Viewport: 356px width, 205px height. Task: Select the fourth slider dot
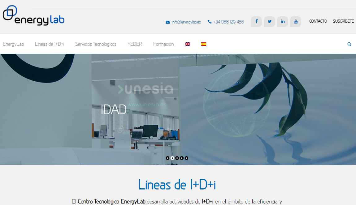click(x=182, y=158)
